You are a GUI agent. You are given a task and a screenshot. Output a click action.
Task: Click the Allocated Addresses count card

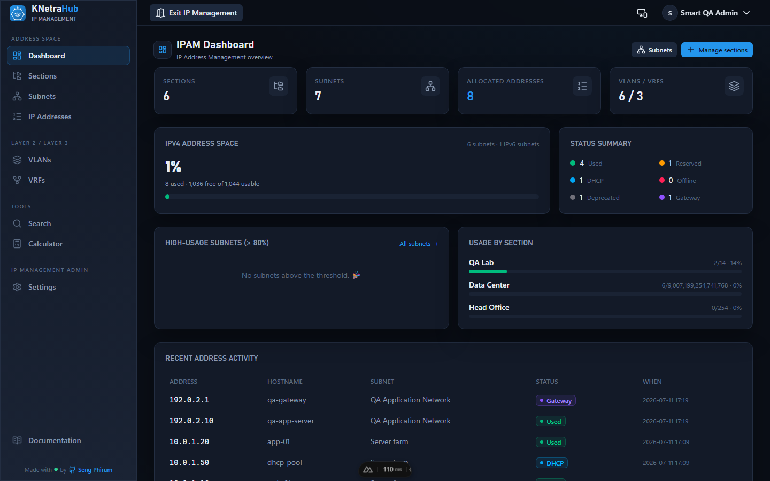coord(529,91)
